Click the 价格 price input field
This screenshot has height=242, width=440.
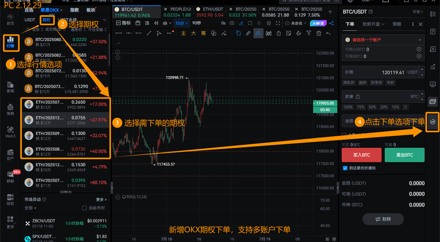coord(383,72)
